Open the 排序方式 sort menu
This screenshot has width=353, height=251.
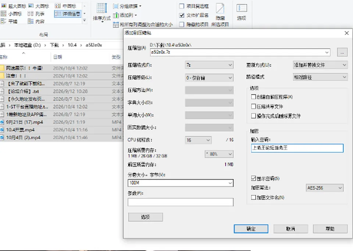102,13
